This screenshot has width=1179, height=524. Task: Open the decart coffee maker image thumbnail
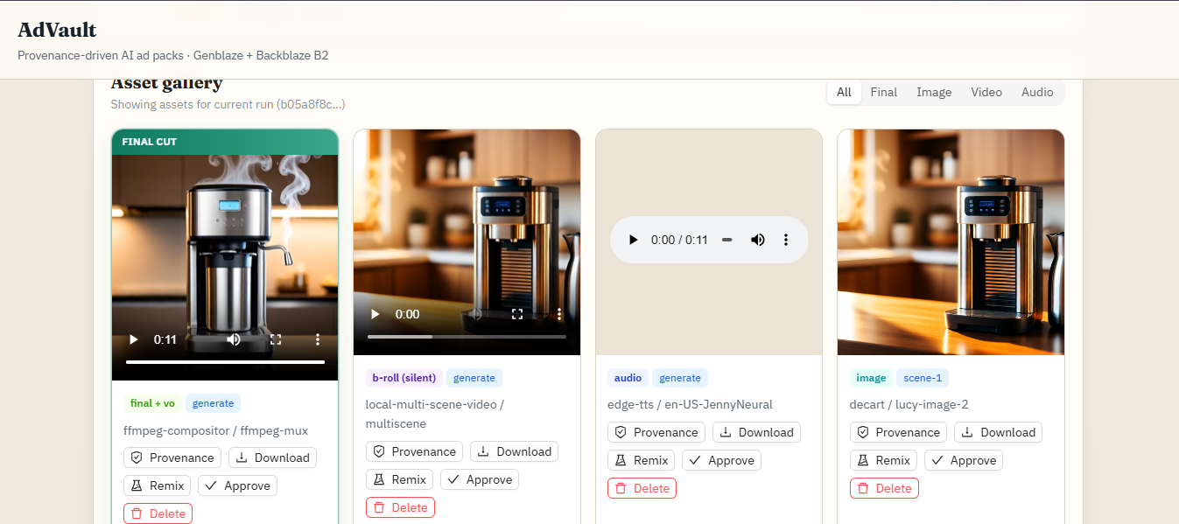[x=951, y=242]
